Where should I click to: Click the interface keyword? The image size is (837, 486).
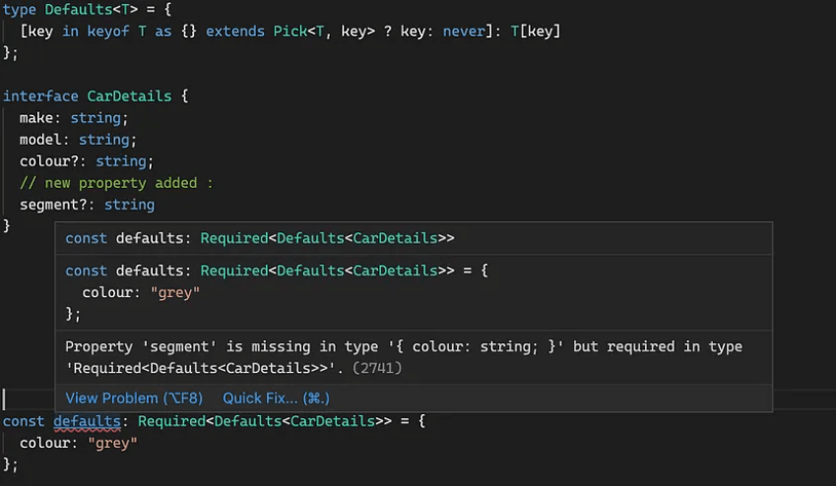40,96
